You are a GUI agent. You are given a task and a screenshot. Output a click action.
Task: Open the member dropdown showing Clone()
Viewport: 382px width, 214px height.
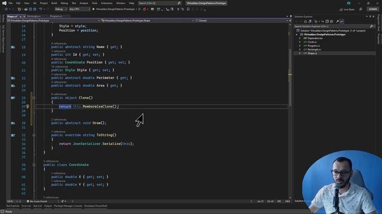coord(241,21)
